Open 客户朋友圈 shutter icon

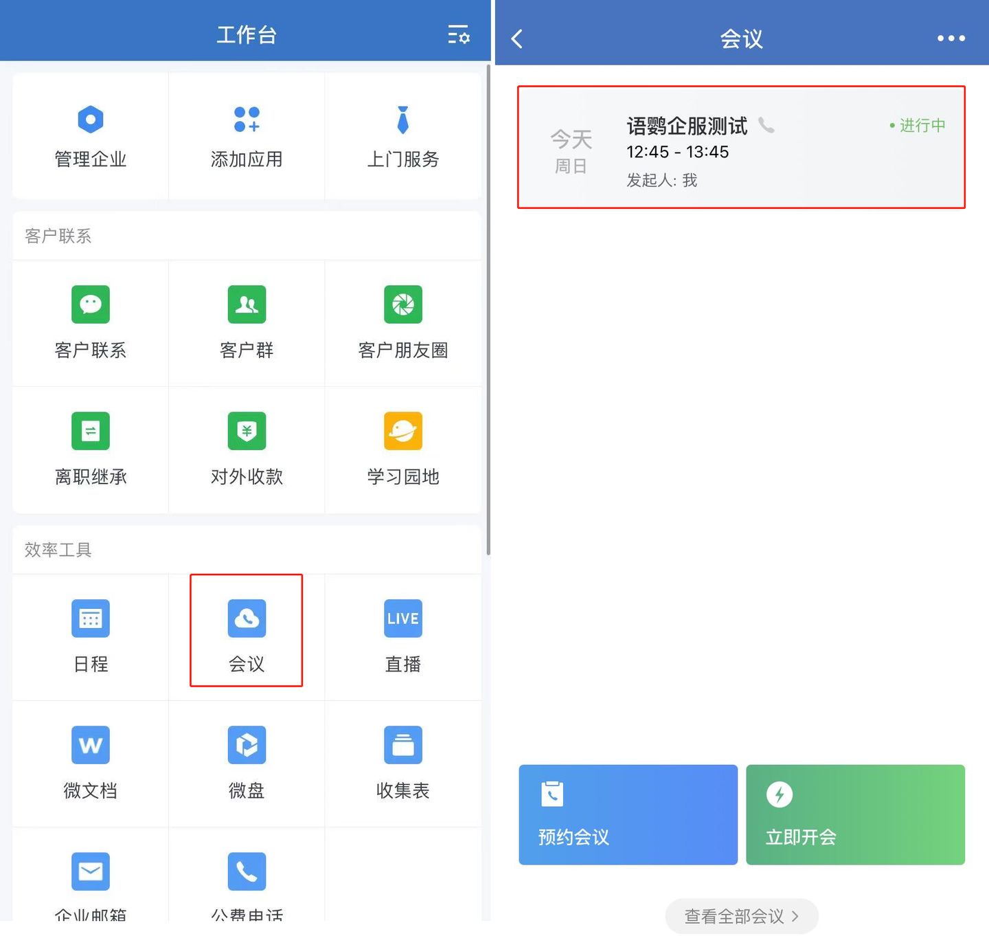coord(402,304)
